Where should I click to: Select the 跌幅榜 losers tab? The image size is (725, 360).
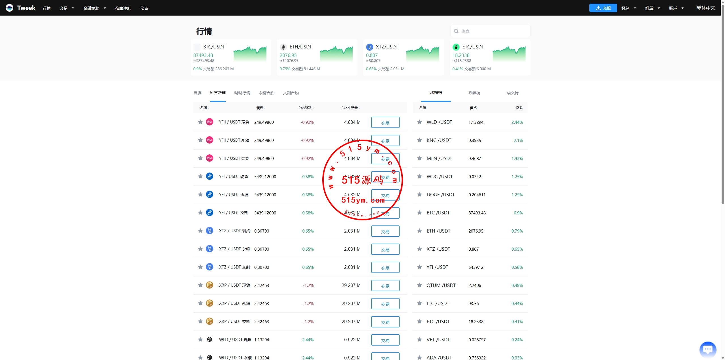pos(474,93)
